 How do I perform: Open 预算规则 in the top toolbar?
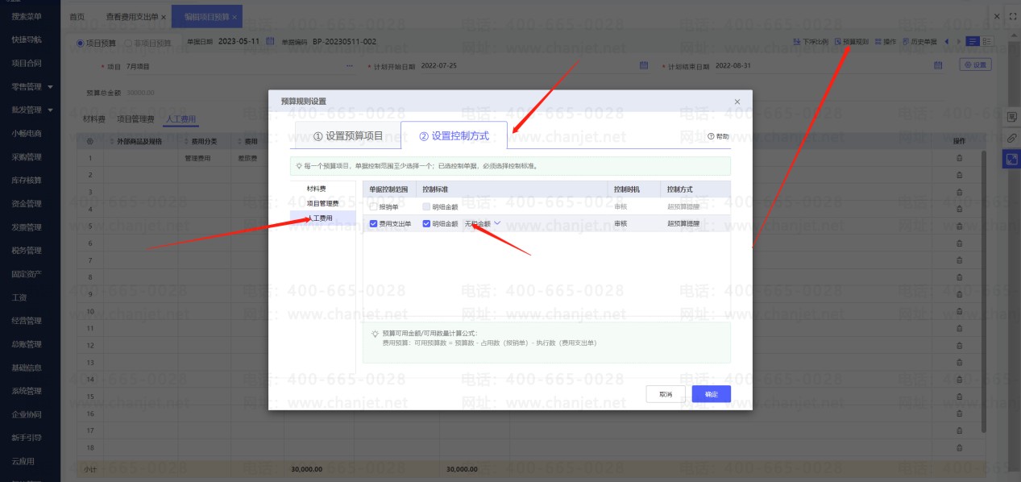[851, 41]
